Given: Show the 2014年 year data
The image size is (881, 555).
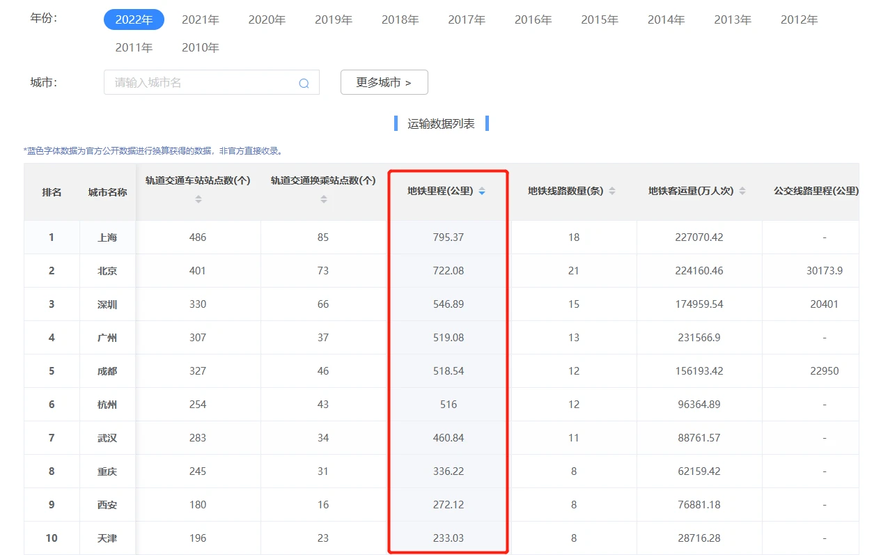Looking at the screenshot, I should click(x=666, y=20).
